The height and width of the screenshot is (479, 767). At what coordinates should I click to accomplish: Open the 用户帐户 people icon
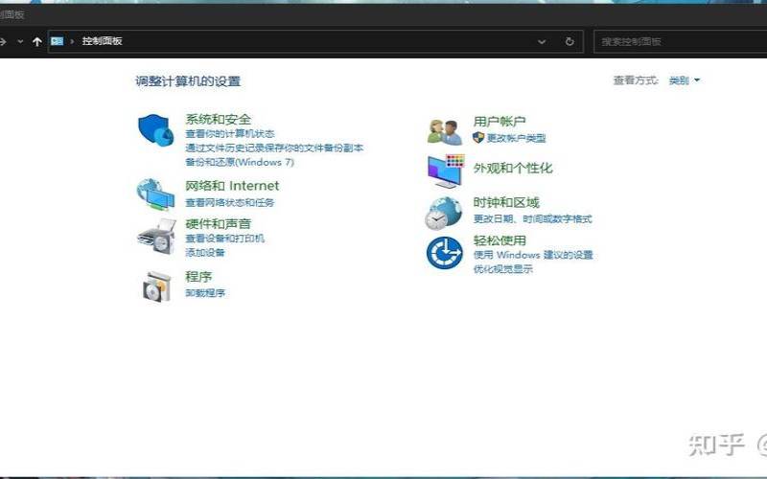tap(445, 132)
